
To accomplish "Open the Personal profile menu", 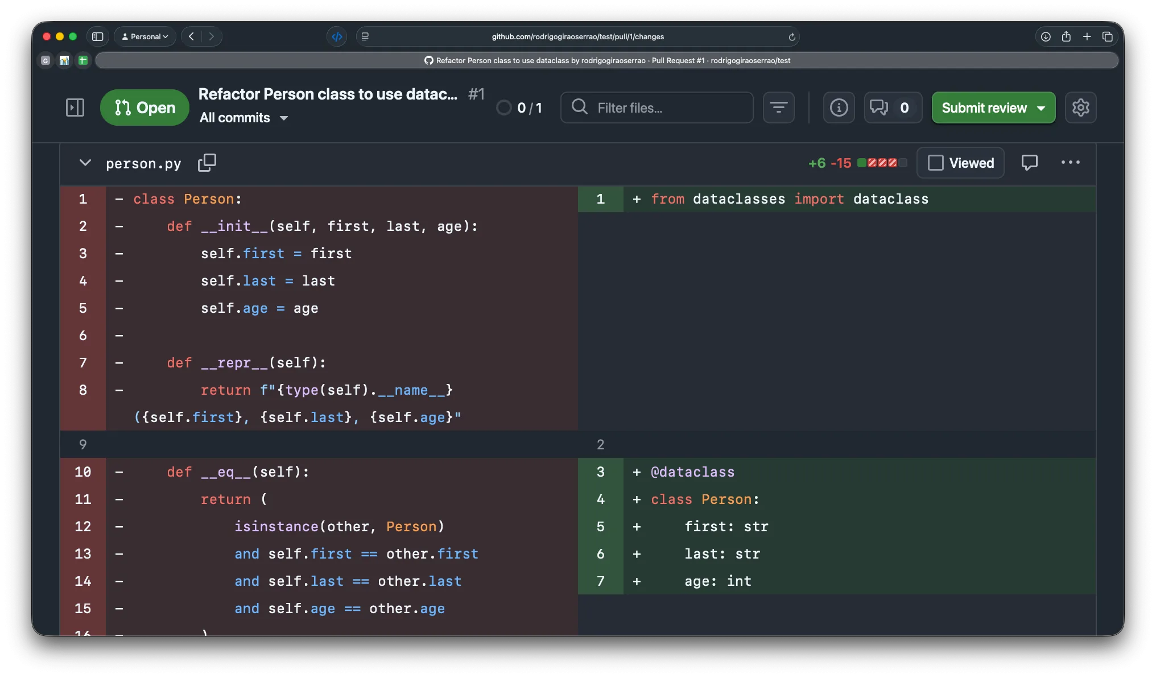I will (x=145, y=36).
